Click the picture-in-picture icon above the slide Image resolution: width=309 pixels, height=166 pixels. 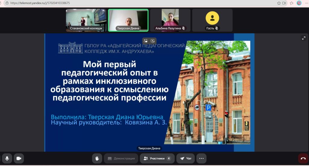pyautogui.click(x=145, y=41)
